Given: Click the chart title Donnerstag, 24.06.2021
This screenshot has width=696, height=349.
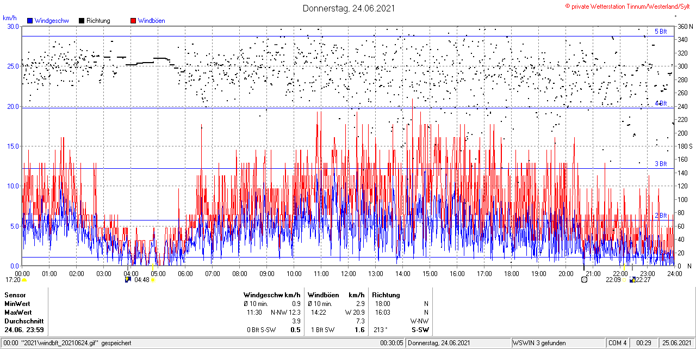Looking at the screenshot, I should pyautogui.click(x=349, y=8).
